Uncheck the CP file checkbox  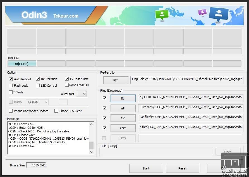pos(104,118)
